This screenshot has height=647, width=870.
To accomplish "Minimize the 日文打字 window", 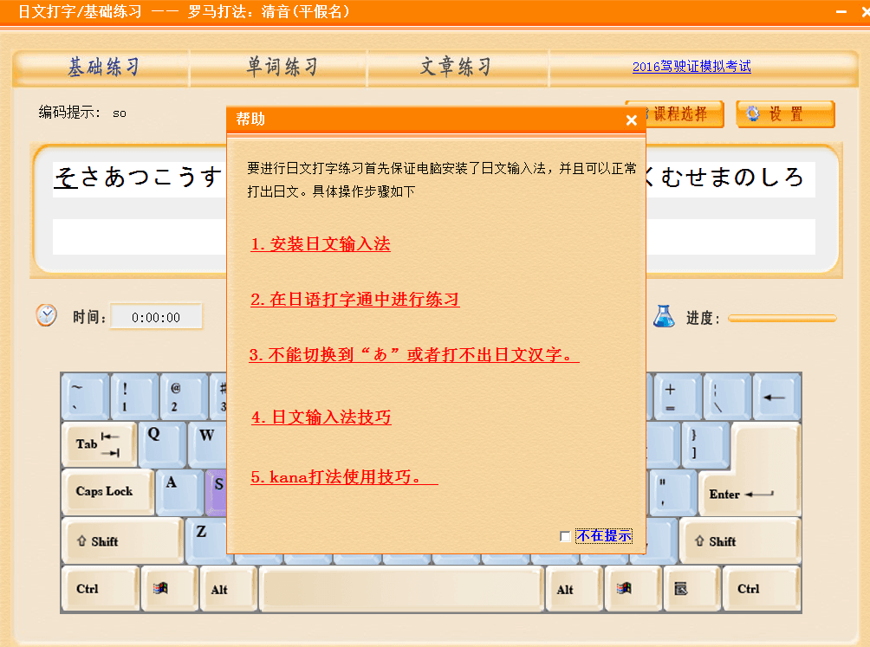I will tap(841, 11).
